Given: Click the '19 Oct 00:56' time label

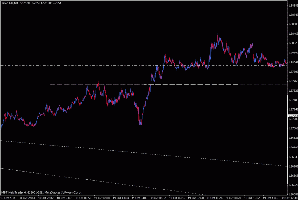Looking at the screenshot, I should click(x=83, y=198).
